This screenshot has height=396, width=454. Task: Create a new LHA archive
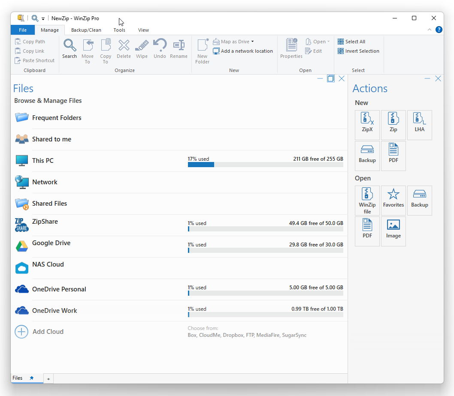tap(419, 125)
